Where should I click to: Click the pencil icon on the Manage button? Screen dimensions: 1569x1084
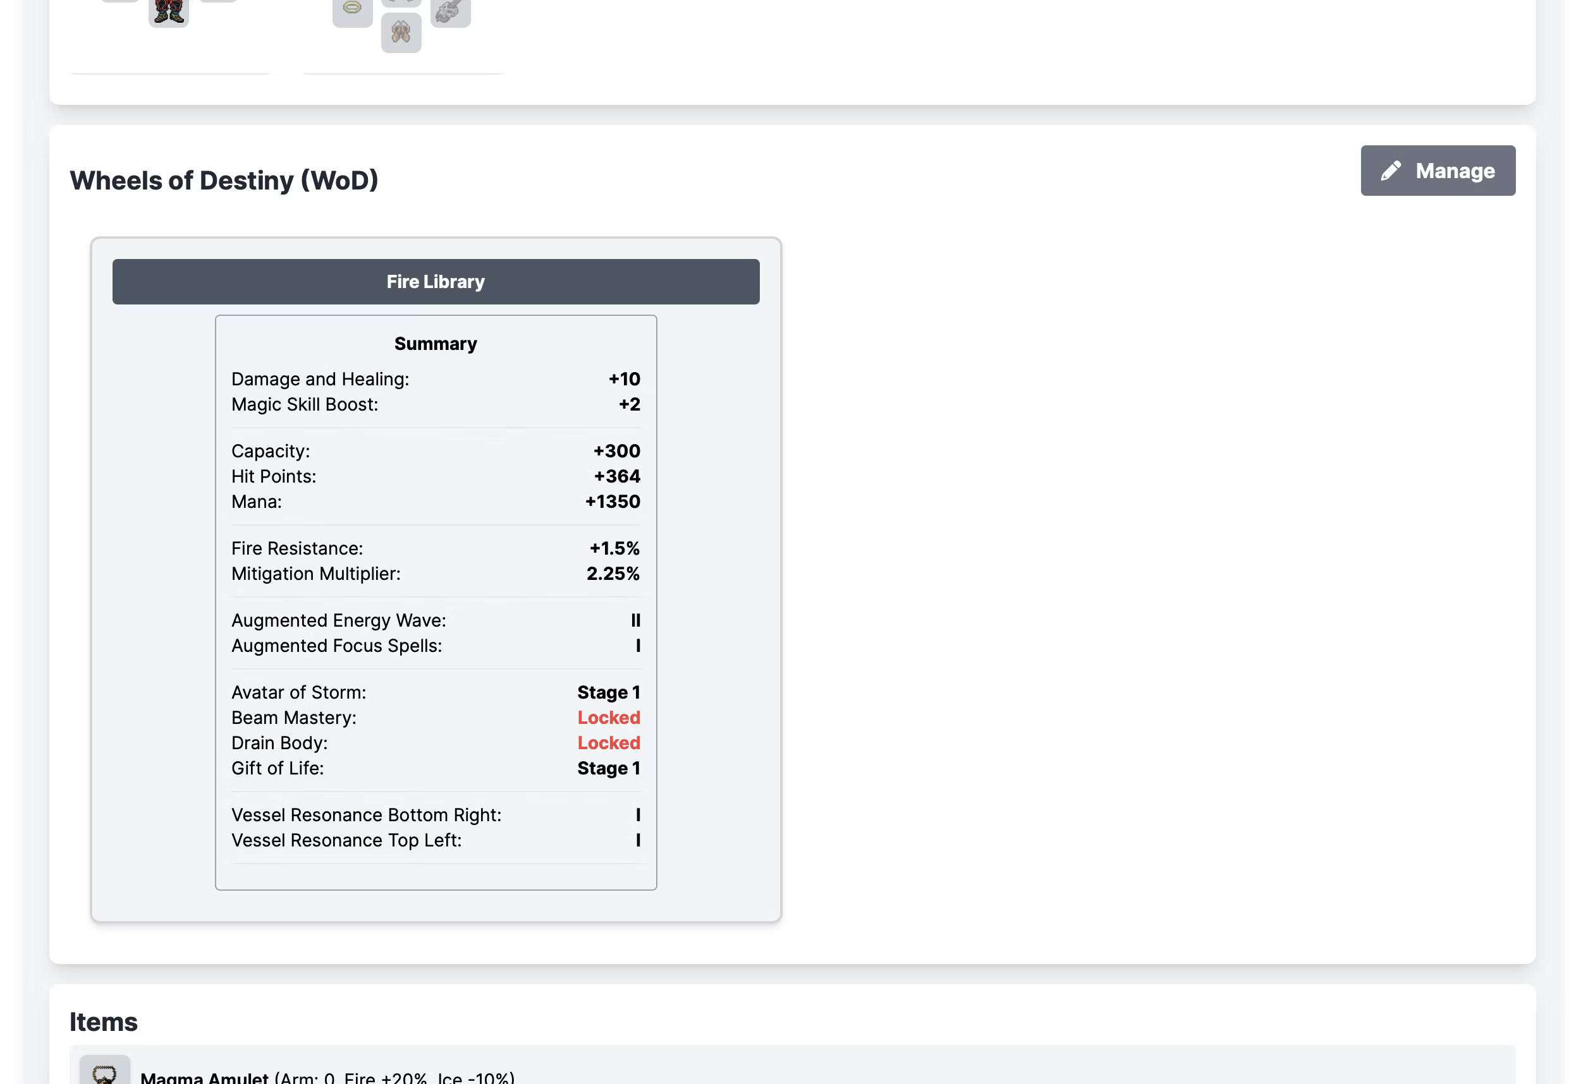(x=1390, y=171)
